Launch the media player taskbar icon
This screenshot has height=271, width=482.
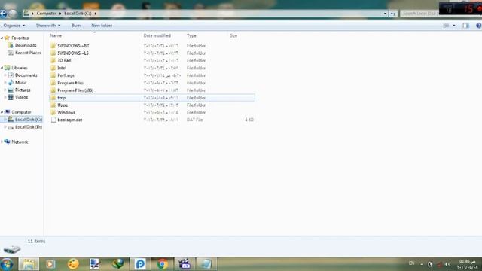coord(50,264)
